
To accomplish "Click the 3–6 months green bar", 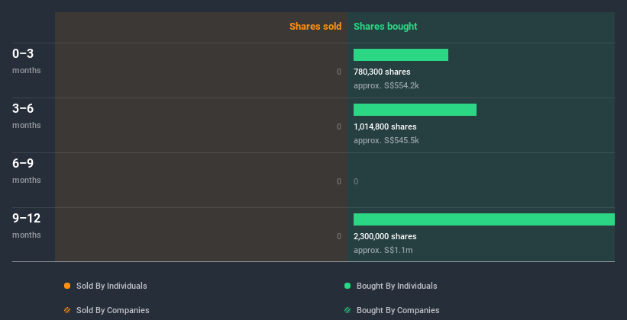I will click(415, 110).
